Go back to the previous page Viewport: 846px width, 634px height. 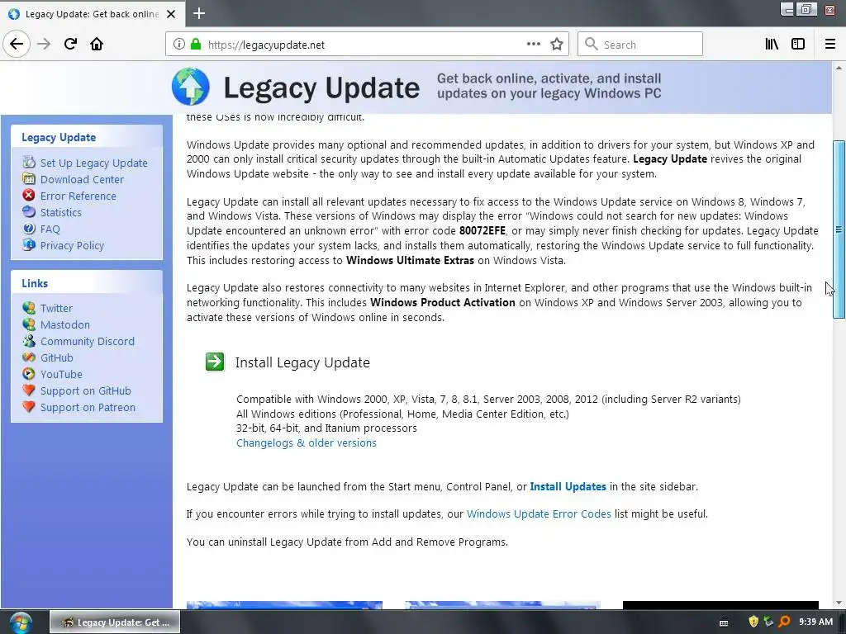pos(17,44)
